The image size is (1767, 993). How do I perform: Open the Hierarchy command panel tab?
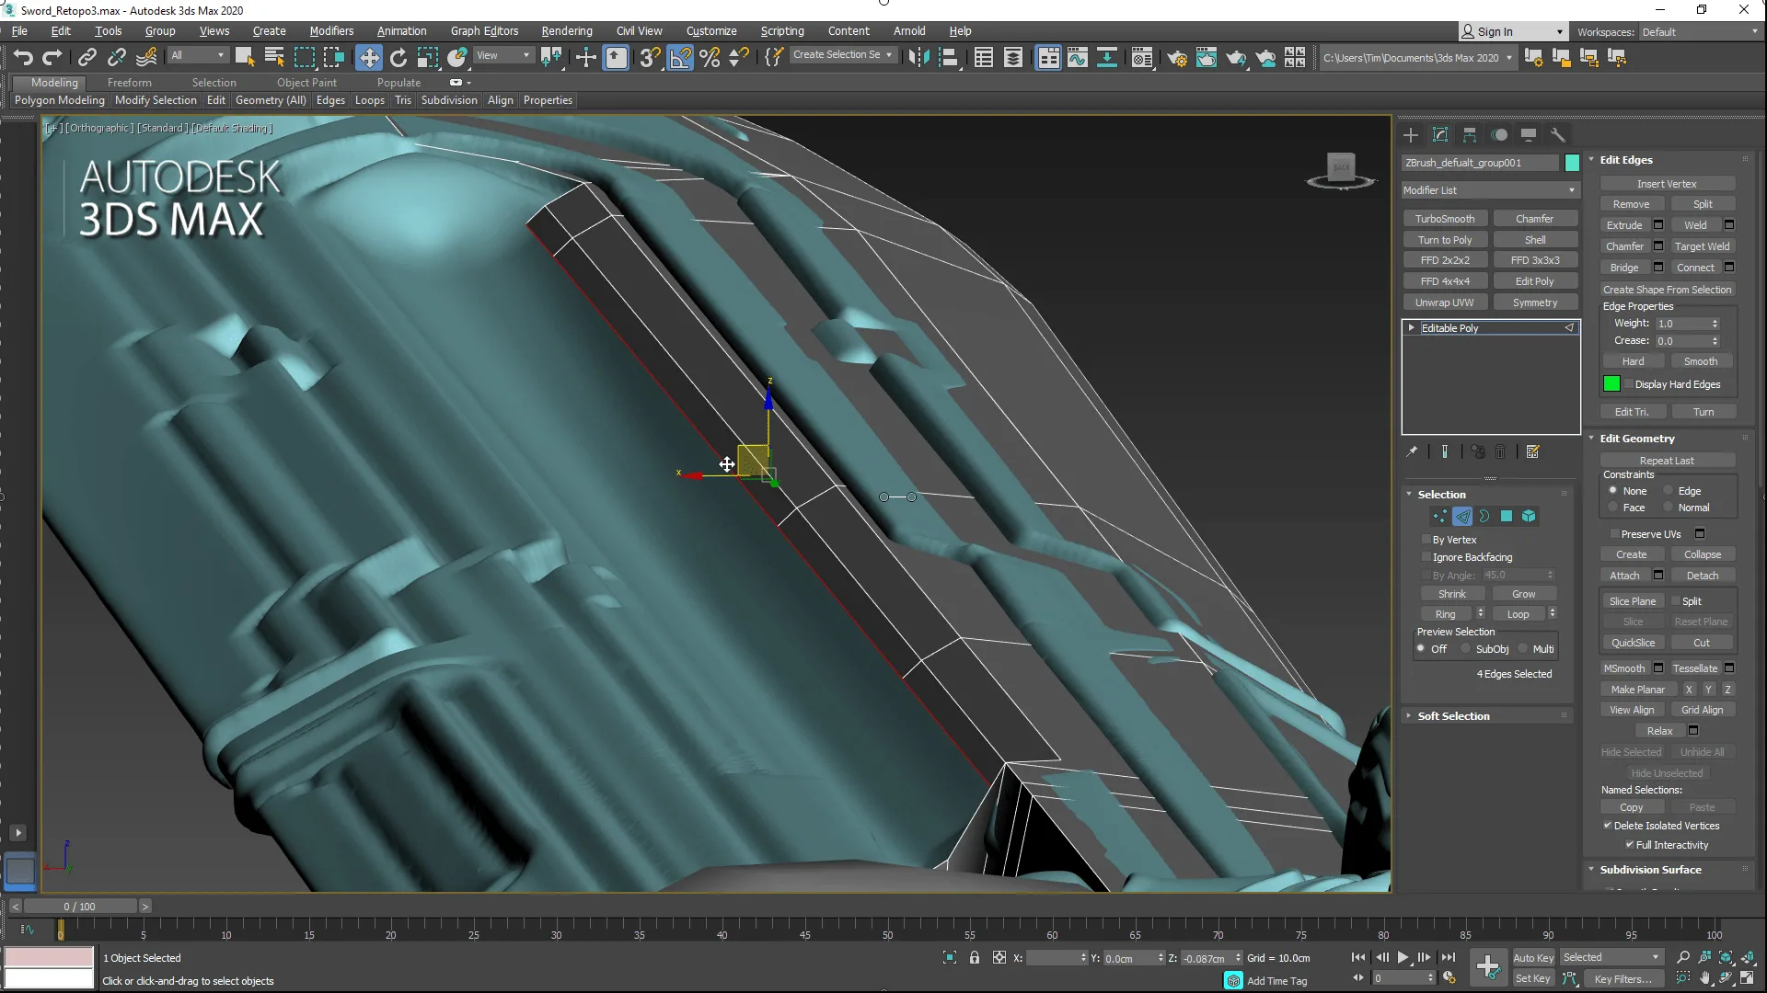tap(1470, 135)
